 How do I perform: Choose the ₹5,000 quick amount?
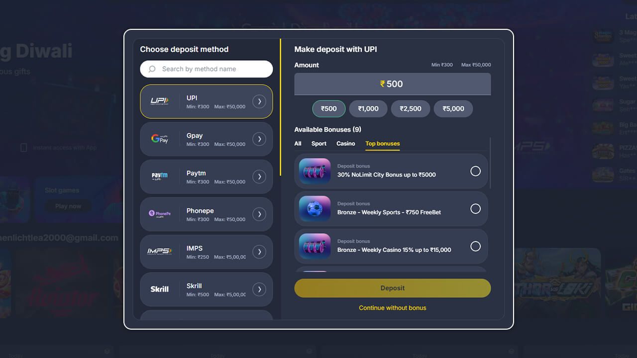point(453,109)
